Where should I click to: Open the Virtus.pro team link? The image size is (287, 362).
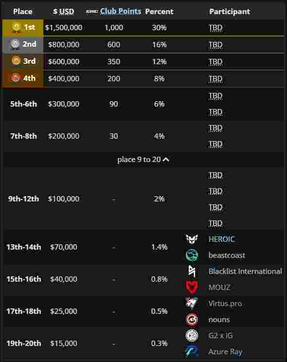click(x=225, y=303)
